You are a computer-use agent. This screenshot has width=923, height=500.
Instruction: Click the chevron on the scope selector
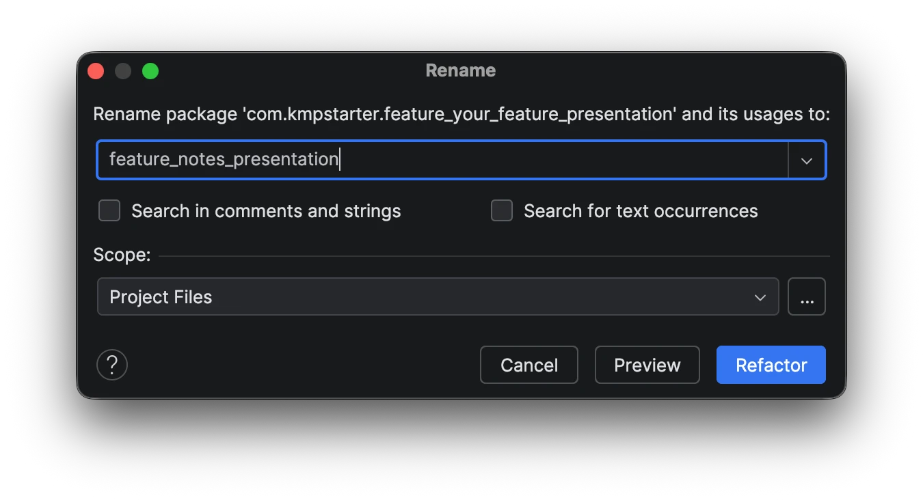tap(759, 297)
